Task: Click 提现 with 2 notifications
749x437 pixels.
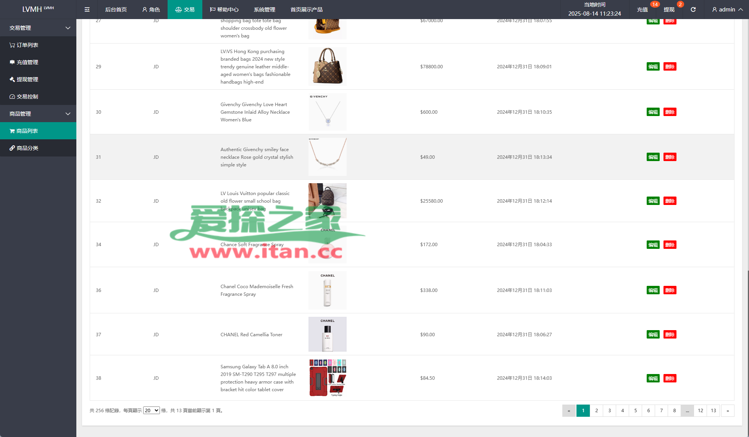Action: pos(669,10)
